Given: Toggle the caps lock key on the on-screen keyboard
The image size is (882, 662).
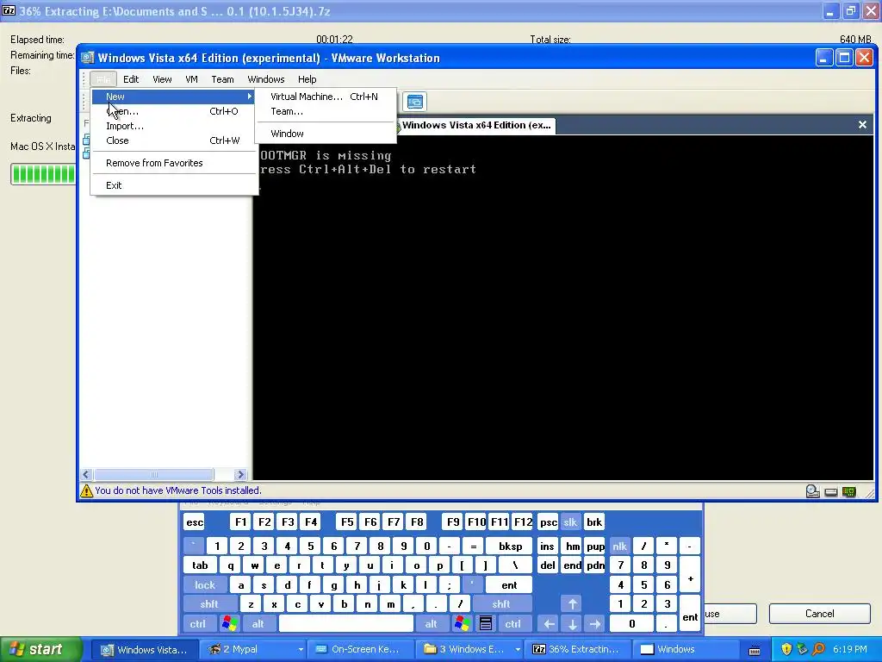Looking at the screenshot, I should (205, 585).
